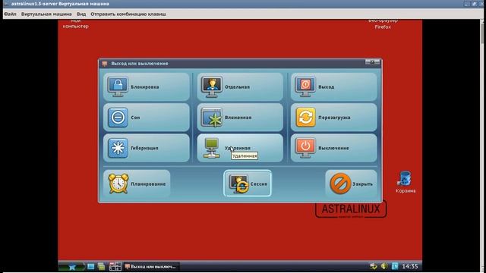
Task: Select Выключение power off
Action: (x=334, y=148)
